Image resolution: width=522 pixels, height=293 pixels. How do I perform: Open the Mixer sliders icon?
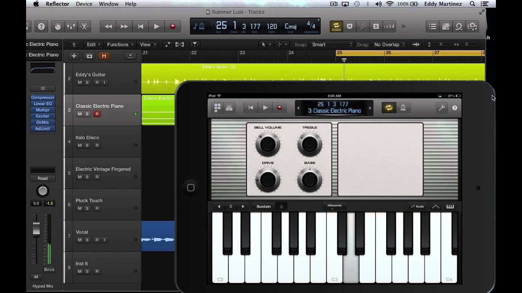pos(71,26)
